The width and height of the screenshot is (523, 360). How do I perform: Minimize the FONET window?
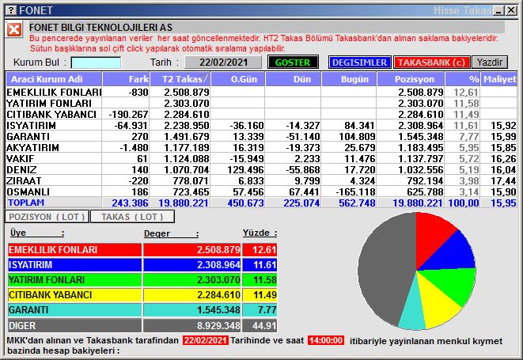(498, 10)
